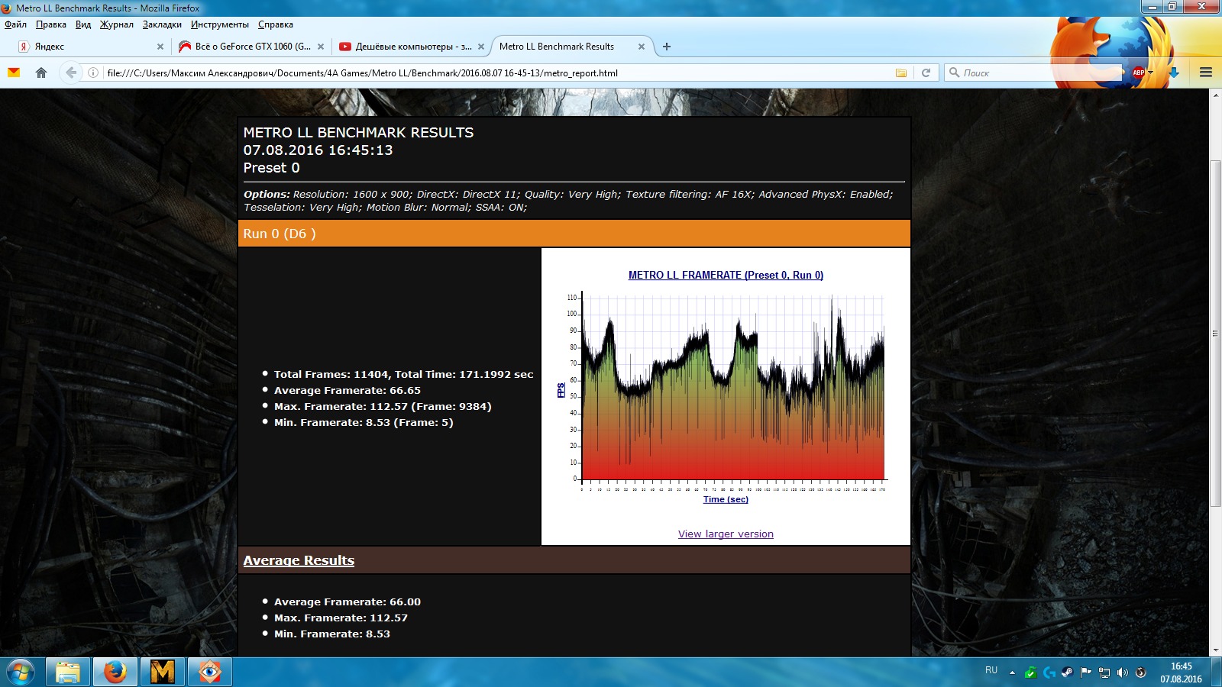The width and height of the screenshot is (1222, 687).
Task: Select the Metro LL Benchmark Results tab
Action: 572,47
